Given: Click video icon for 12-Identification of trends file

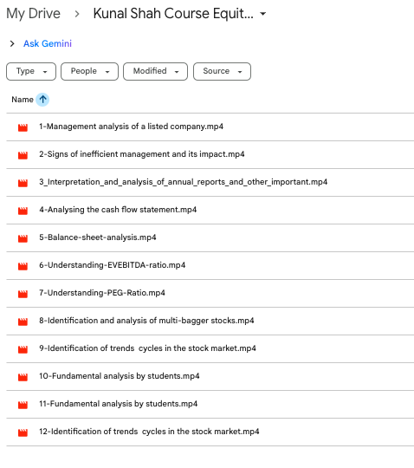Looking at the screenshot, I should tap(23, 432).
